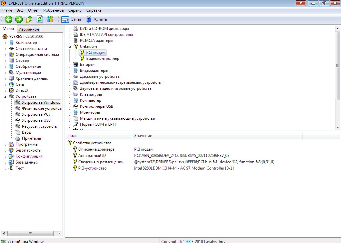Click the Принтеры printer icon

tap(18, 138)
